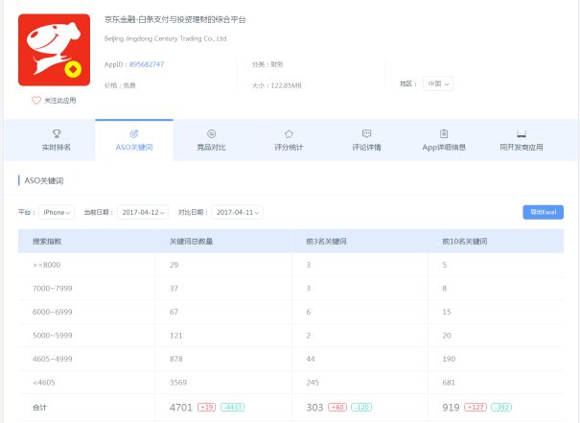580x423 pixels.
Task: Click the ASO keyword target icon
Action: pyautogui.click(x=134, y=133)
